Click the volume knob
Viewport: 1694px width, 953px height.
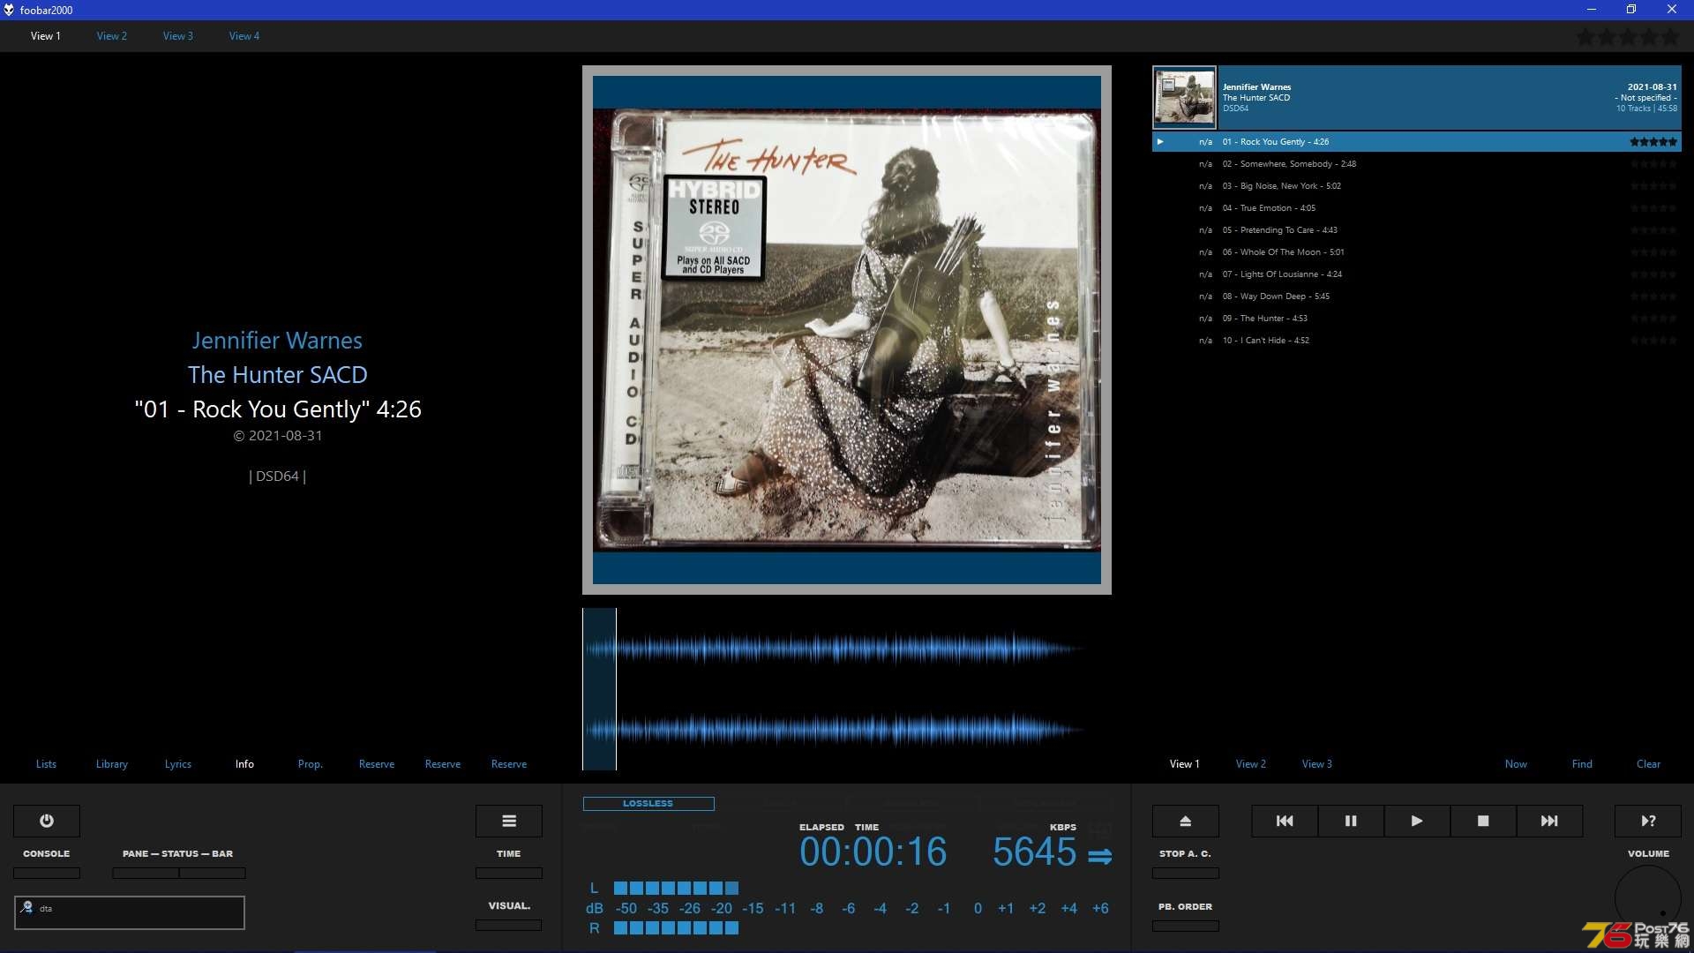coord(1648,898)
